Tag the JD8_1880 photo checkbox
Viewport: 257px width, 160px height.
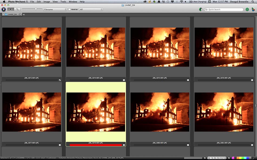[188, 145]
